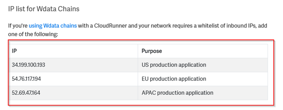Select the "IP list for Wdata Chains" heading
The width and height of the screenshot is (283, 110).
44,9
